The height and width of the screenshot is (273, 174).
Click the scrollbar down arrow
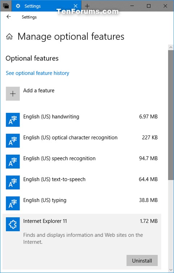point(171,270)
